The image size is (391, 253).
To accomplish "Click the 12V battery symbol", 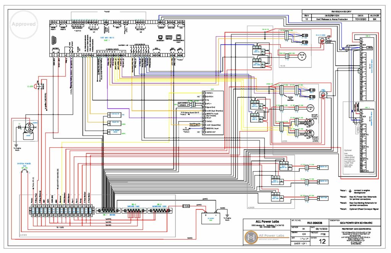I will click(210, 219).
